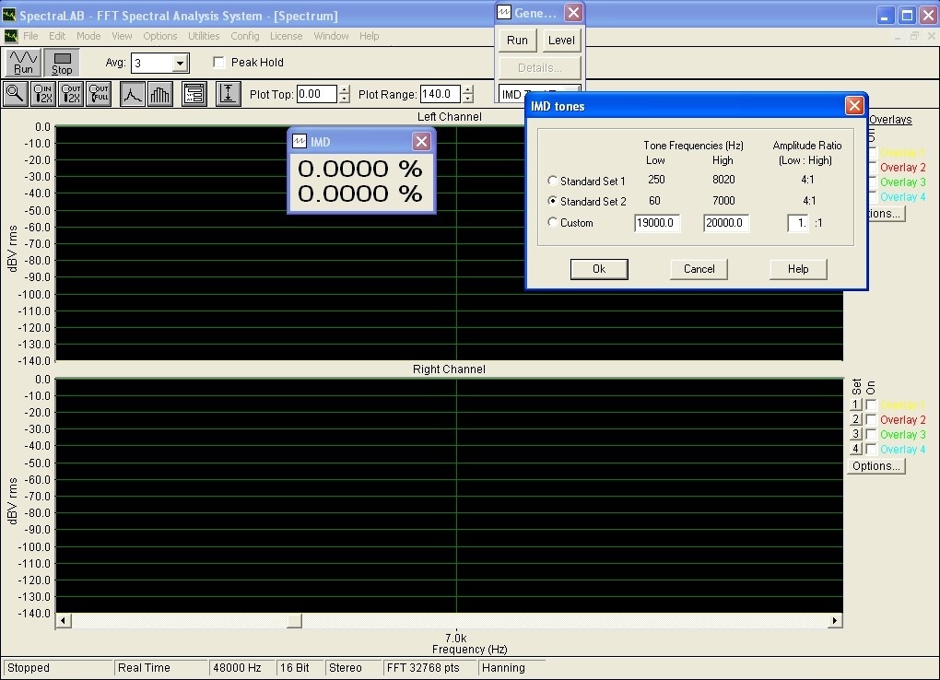Open the Avg dropdown list
Screen dimensions: 940x680
pos(180,63)
